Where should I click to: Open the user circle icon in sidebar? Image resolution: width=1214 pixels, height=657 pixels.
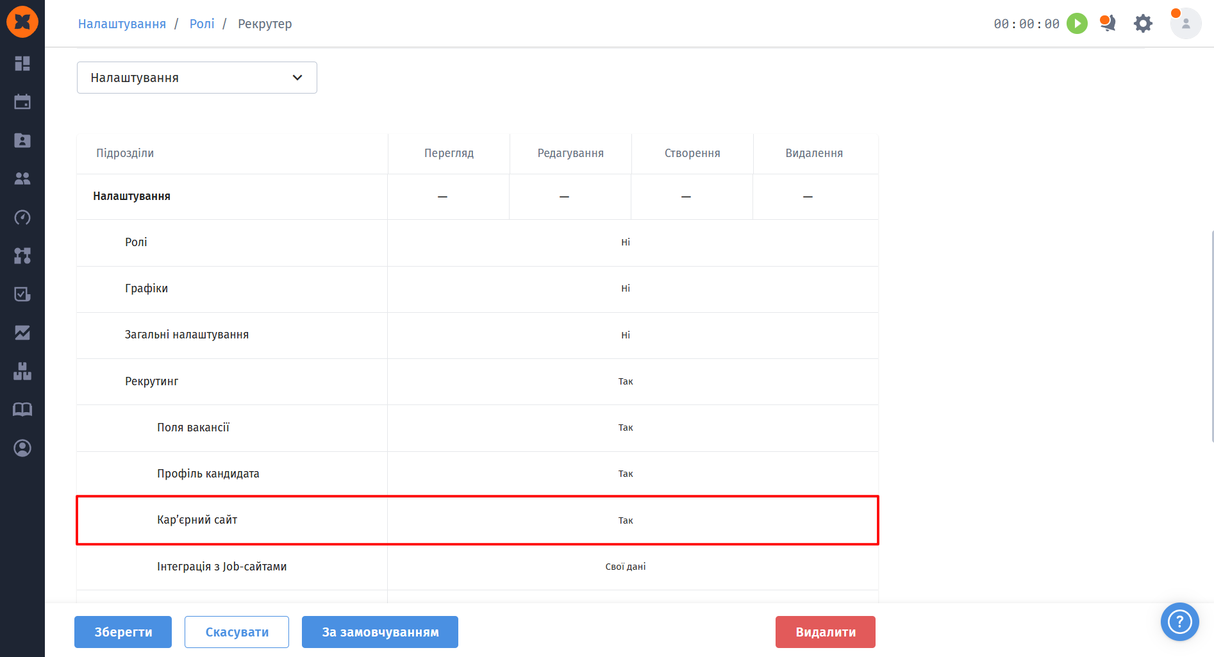[22, 448]
